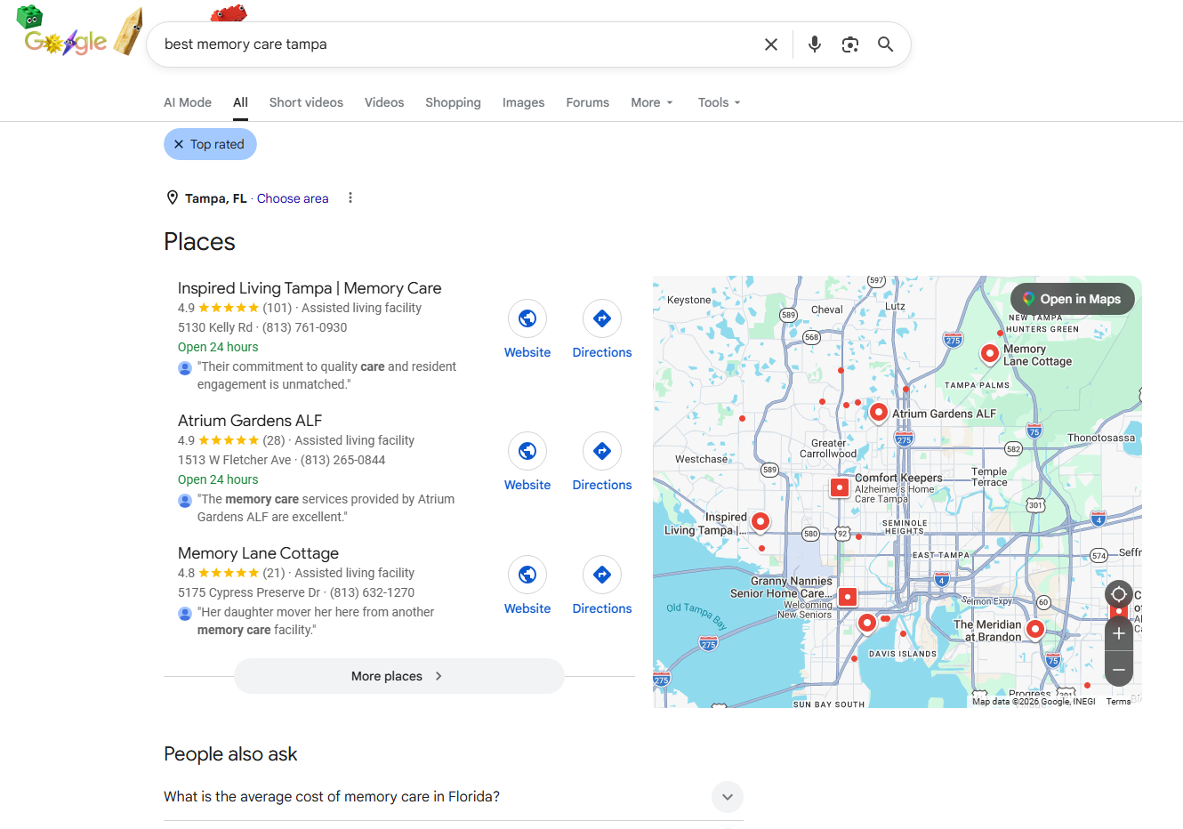The height and width of the screenshot is (829, 1183).
Task: Switch to the AI Mode tab
Action: pyautogui.click(x=188, y=102)
